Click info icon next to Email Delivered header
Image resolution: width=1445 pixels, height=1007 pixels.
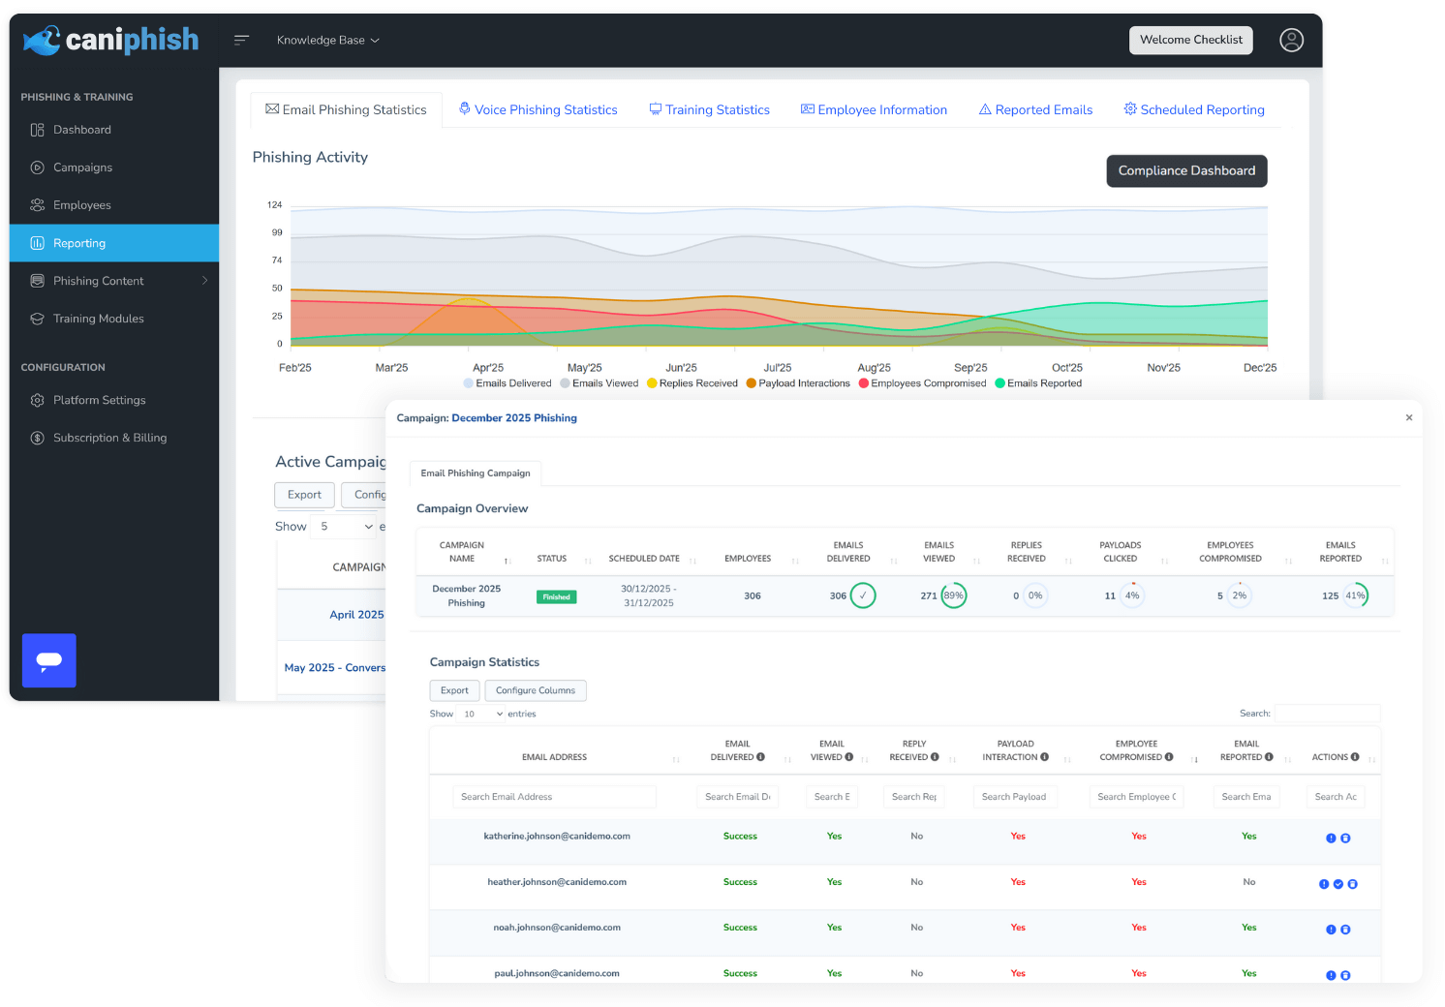click(x=761, y=757)
